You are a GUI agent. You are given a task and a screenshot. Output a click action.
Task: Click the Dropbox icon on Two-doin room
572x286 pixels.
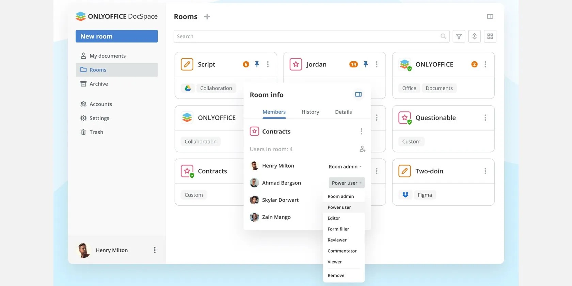(x=405, y=195)
